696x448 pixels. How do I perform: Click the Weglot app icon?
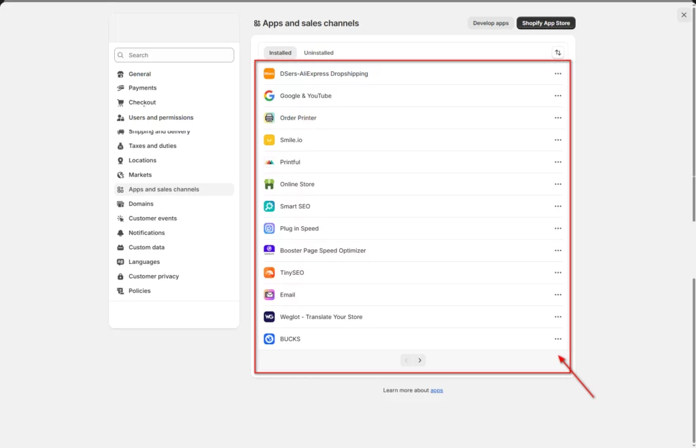coord(269,317)
